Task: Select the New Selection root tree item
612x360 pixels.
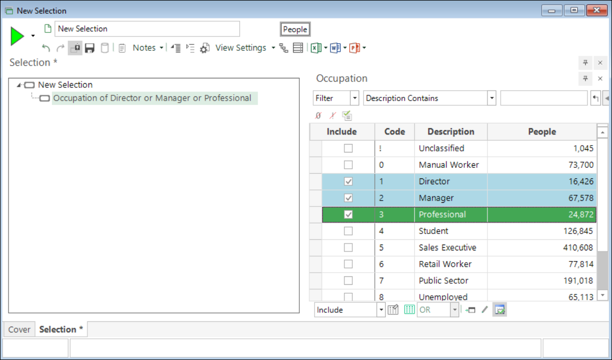Action: (x=65, y=85)
